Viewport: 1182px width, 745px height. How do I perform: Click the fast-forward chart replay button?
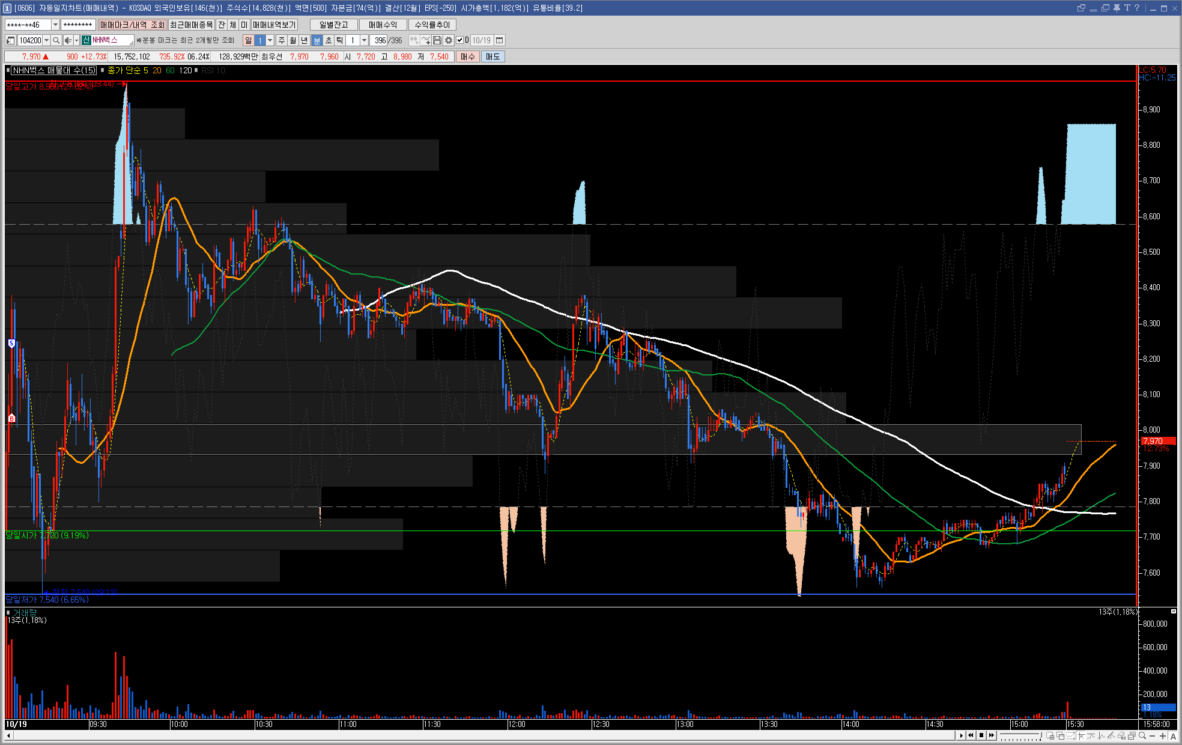click(992, 735)
